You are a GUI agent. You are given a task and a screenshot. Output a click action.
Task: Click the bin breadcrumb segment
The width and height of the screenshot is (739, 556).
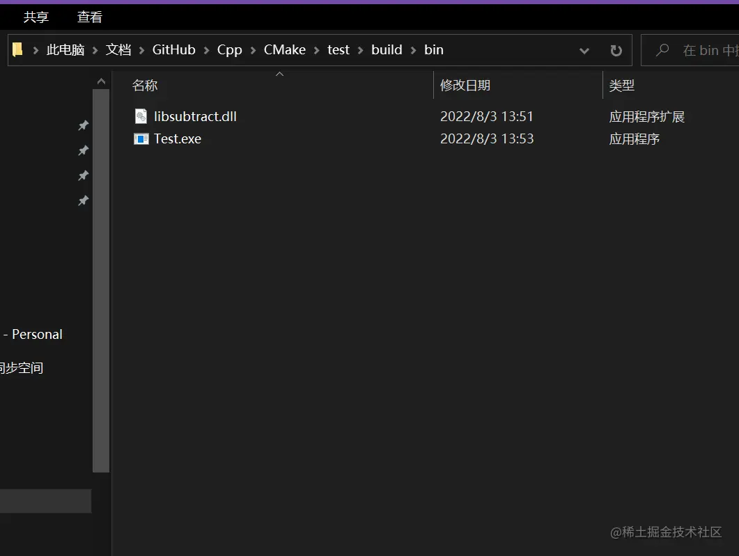[x=434, y=50]
